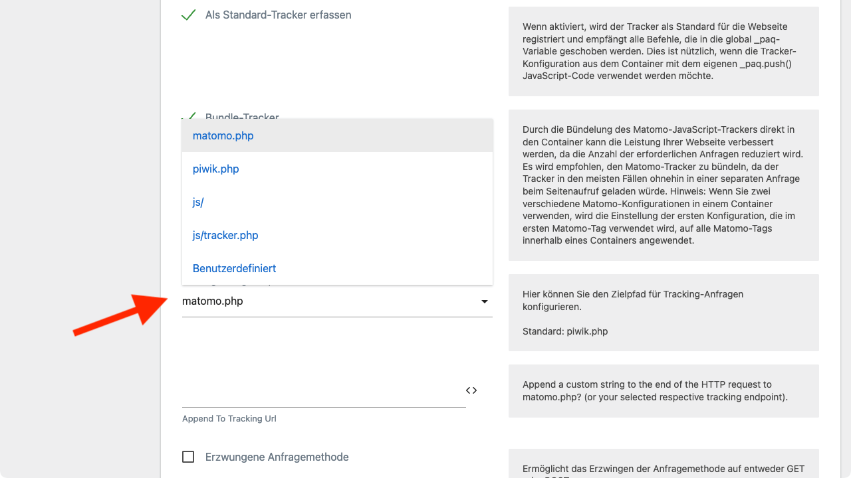The image size is (851, 478).
Task: Click the Append a custom string help text
Action: pyautogui.click(x=664, y=391)
